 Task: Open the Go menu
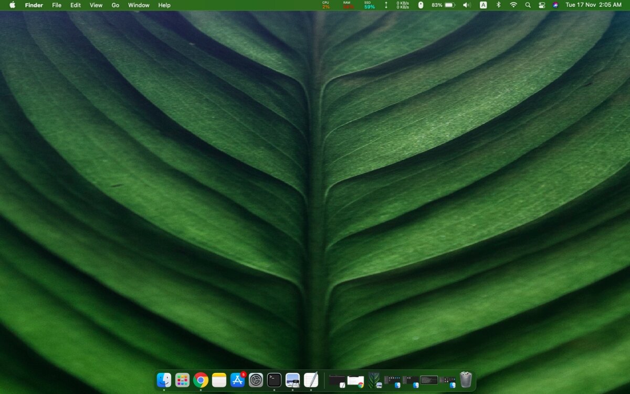click(115, 5)
